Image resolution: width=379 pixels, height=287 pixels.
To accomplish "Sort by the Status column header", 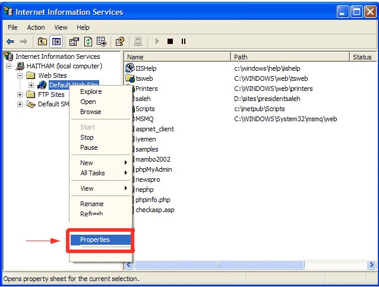I will click(x=363, y=57).
